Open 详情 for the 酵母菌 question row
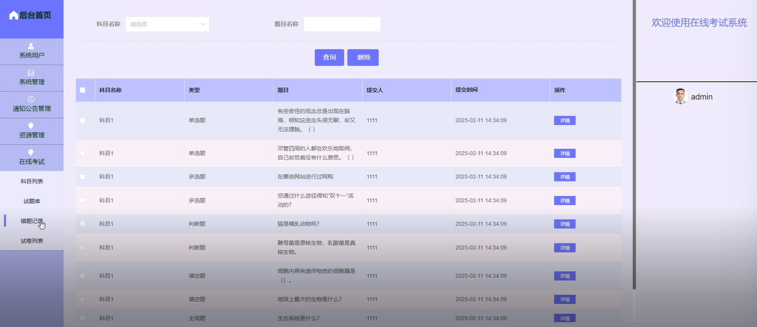This screenshot has height=327, width=757. tap(565, 248)
